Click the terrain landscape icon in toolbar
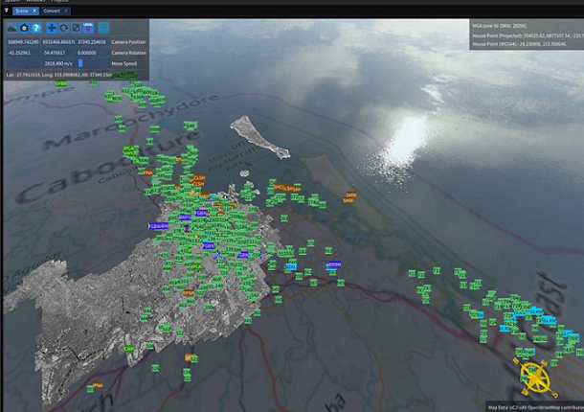This screenshot has width=584, height=412. [x=11, y=28]
